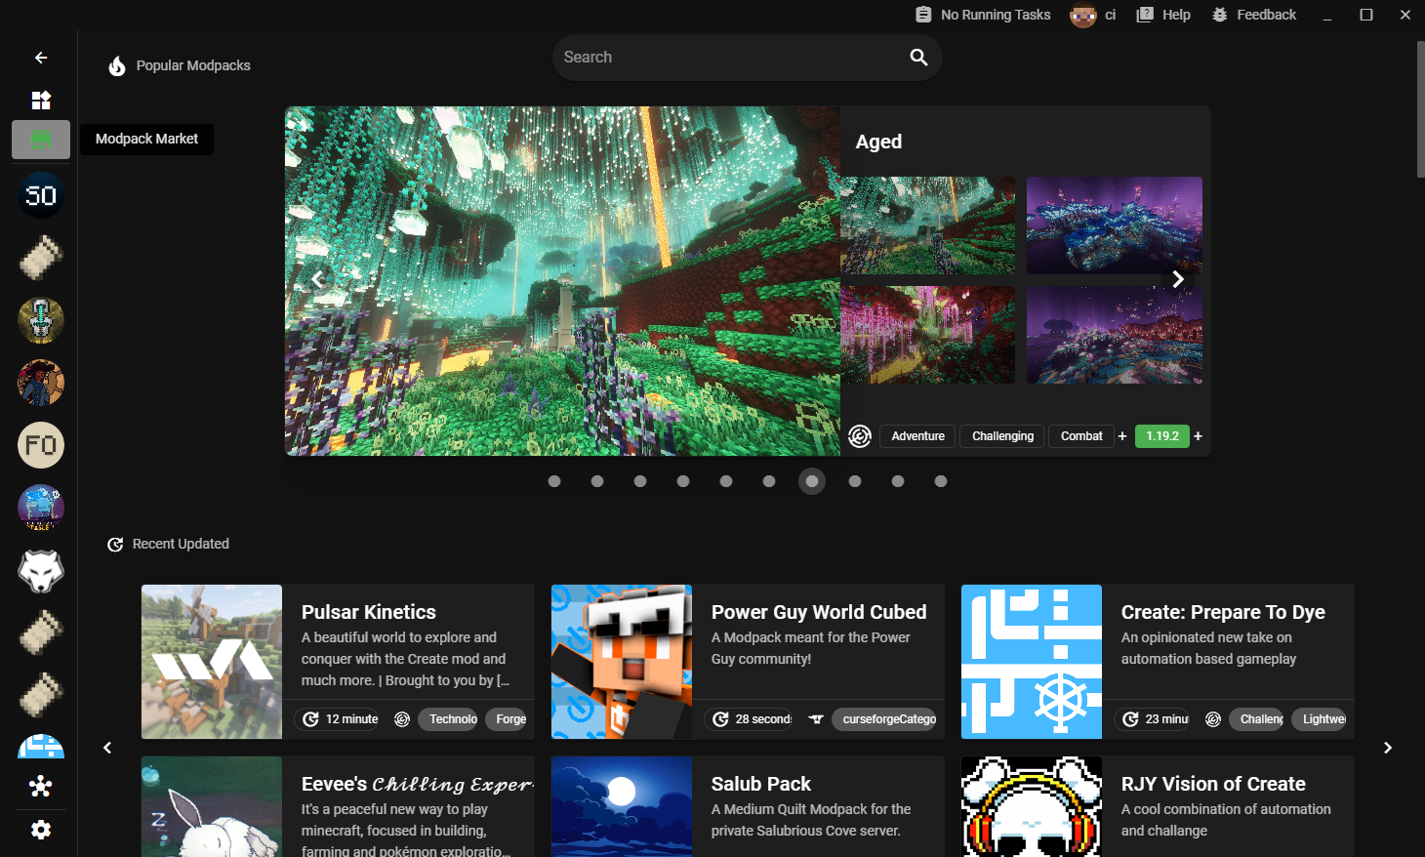
Task: Select the eighth carousel dot
Action: [855, 481]
